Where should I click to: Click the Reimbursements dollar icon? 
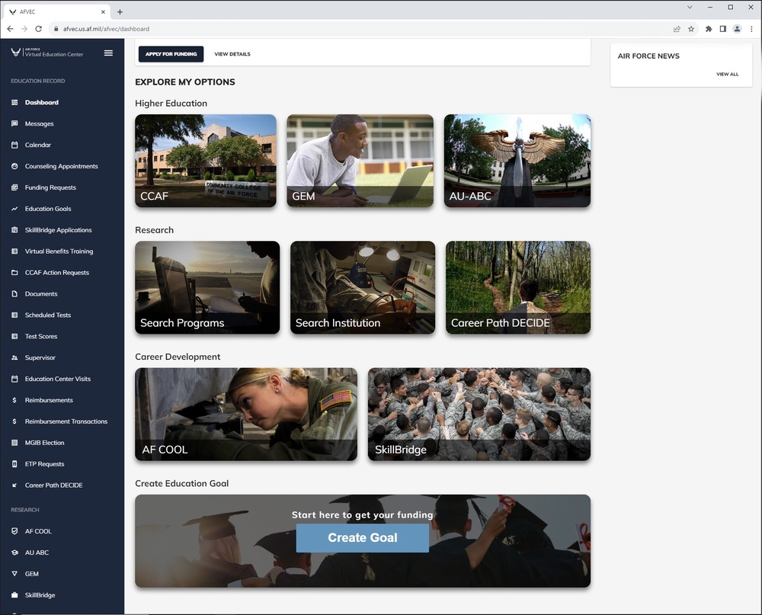click(14, 400)
